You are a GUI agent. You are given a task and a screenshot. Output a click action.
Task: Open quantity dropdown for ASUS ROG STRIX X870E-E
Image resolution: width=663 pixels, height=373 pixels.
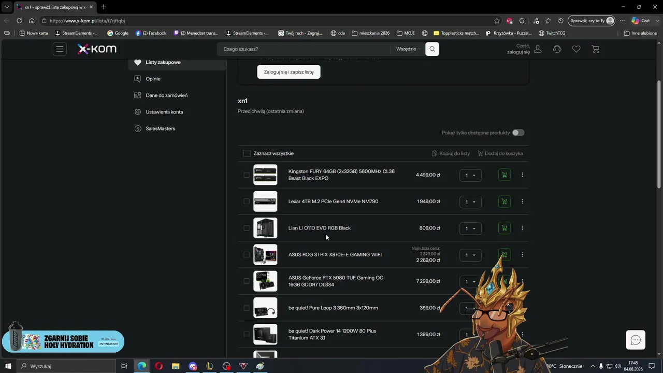[x=470, y=255]
